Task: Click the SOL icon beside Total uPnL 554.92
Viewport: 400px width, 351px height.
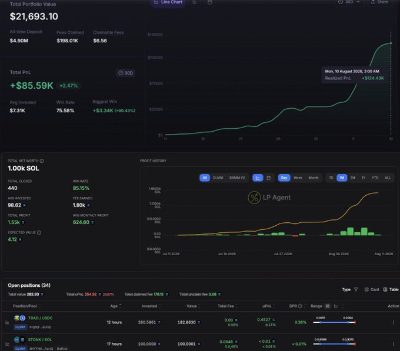Action: click(x=100, y=294)
